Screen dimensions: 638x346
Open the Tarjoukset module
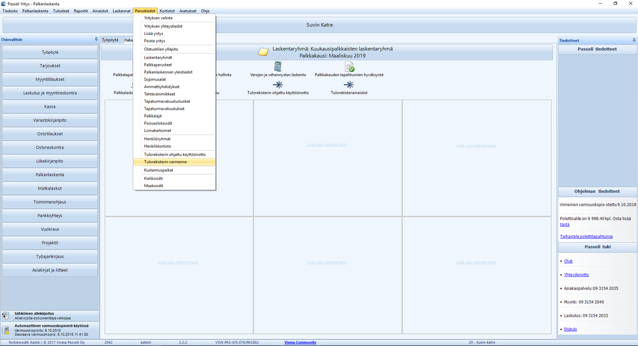(x=50, y=66)
